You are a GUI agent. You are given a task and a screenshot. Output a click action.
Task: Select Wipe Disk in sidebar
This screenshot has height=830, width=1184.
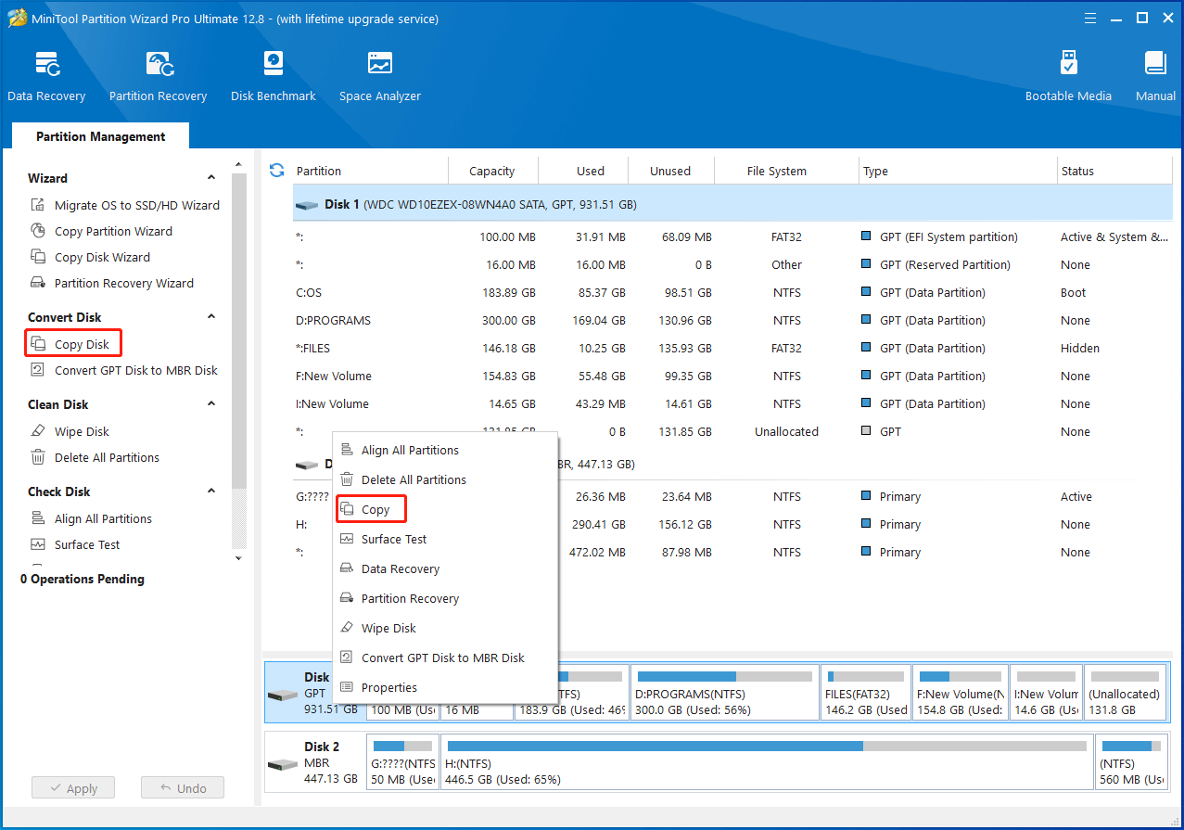click(x=70, y=432)
